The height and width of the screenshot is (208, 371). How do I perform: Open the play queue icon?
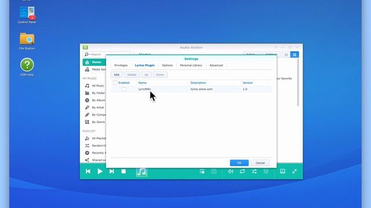click(x=202, y=172)
